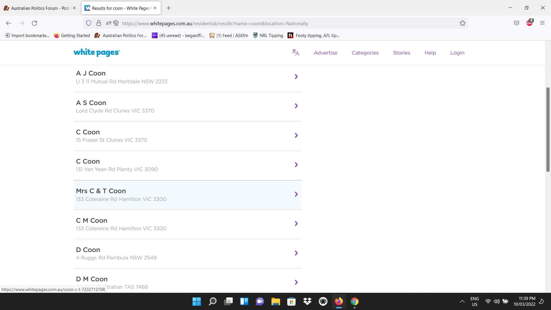Click the language translate icon

point(296,53)
